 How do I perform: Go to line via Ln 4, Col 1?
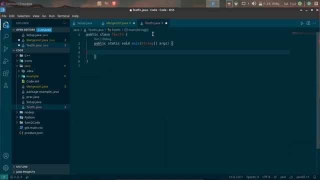click(x=235, y=177)
